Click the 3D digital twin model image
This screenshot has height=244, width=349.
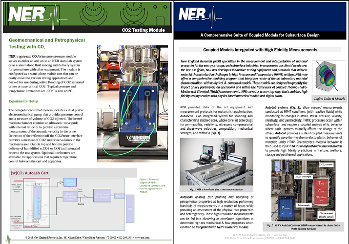point(329,76)
